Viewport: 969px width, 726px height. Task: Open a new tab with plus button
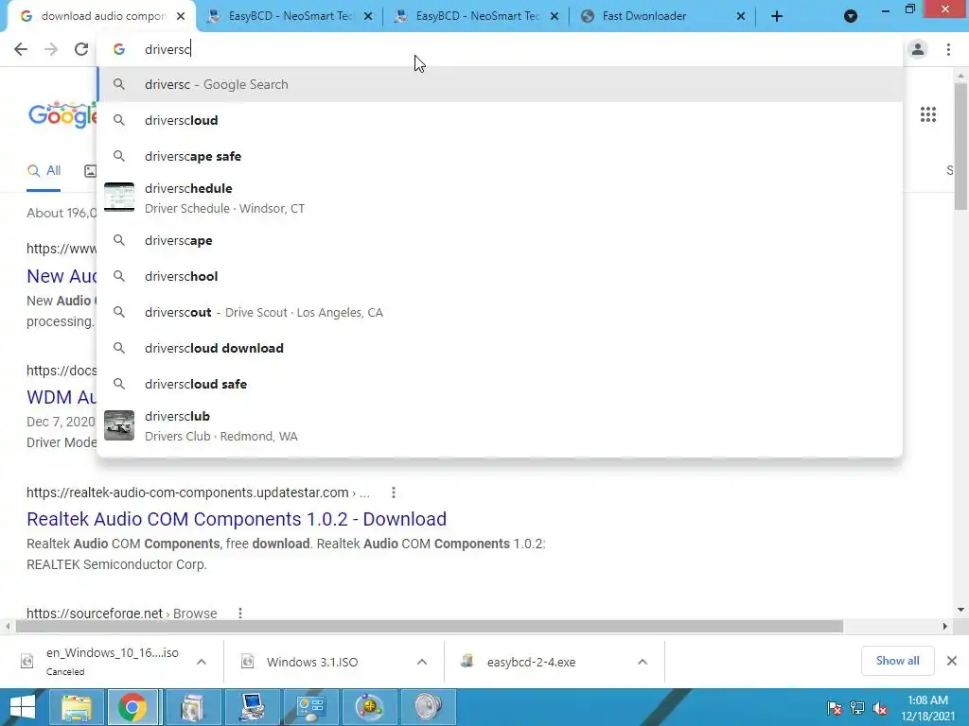(x=777, y=16)
